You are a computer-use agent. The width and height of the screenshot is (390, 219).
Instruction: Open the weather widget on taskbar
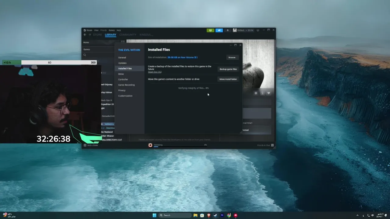coord(9,215)
